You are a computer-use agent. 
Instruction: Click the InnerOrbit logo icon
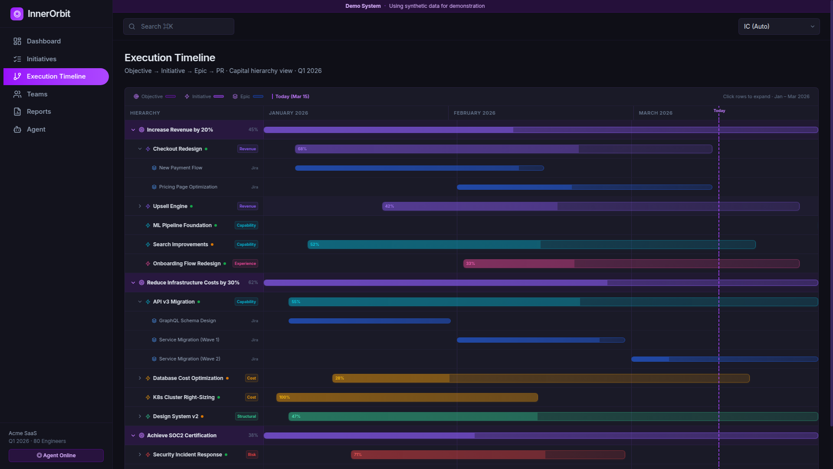point(17,14)
